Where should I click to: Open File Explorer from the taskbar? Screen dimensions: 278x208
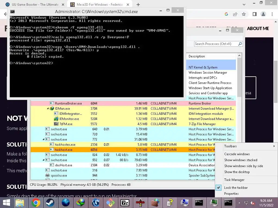pyautogui.click(x=20, y=203)
